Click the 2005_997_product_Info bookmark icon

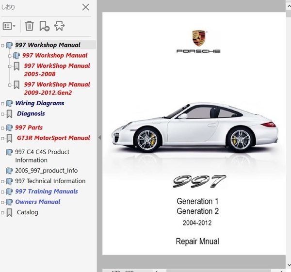click(9, 171)
